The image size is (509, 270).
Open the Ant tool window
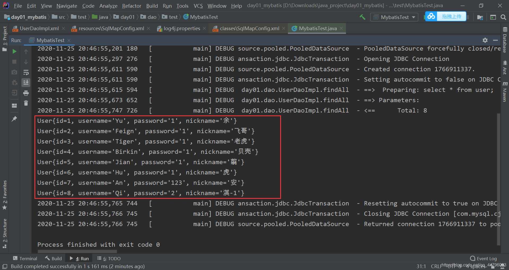coord(505,67)
